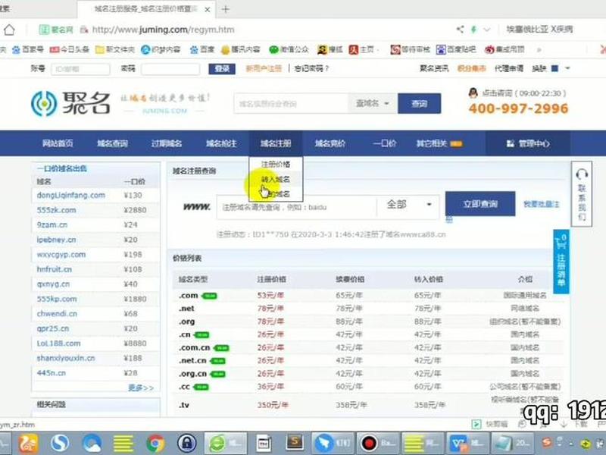Select the Transfer-in Domain submenu entry
This screenshot has height=455, width=606.
276,180
